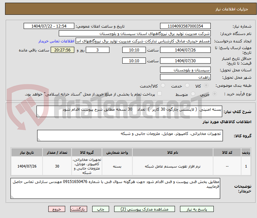This screenshot has height=218, width=257.
Task: Click the تاریخ نیاز column header
Action: point(27,152)
